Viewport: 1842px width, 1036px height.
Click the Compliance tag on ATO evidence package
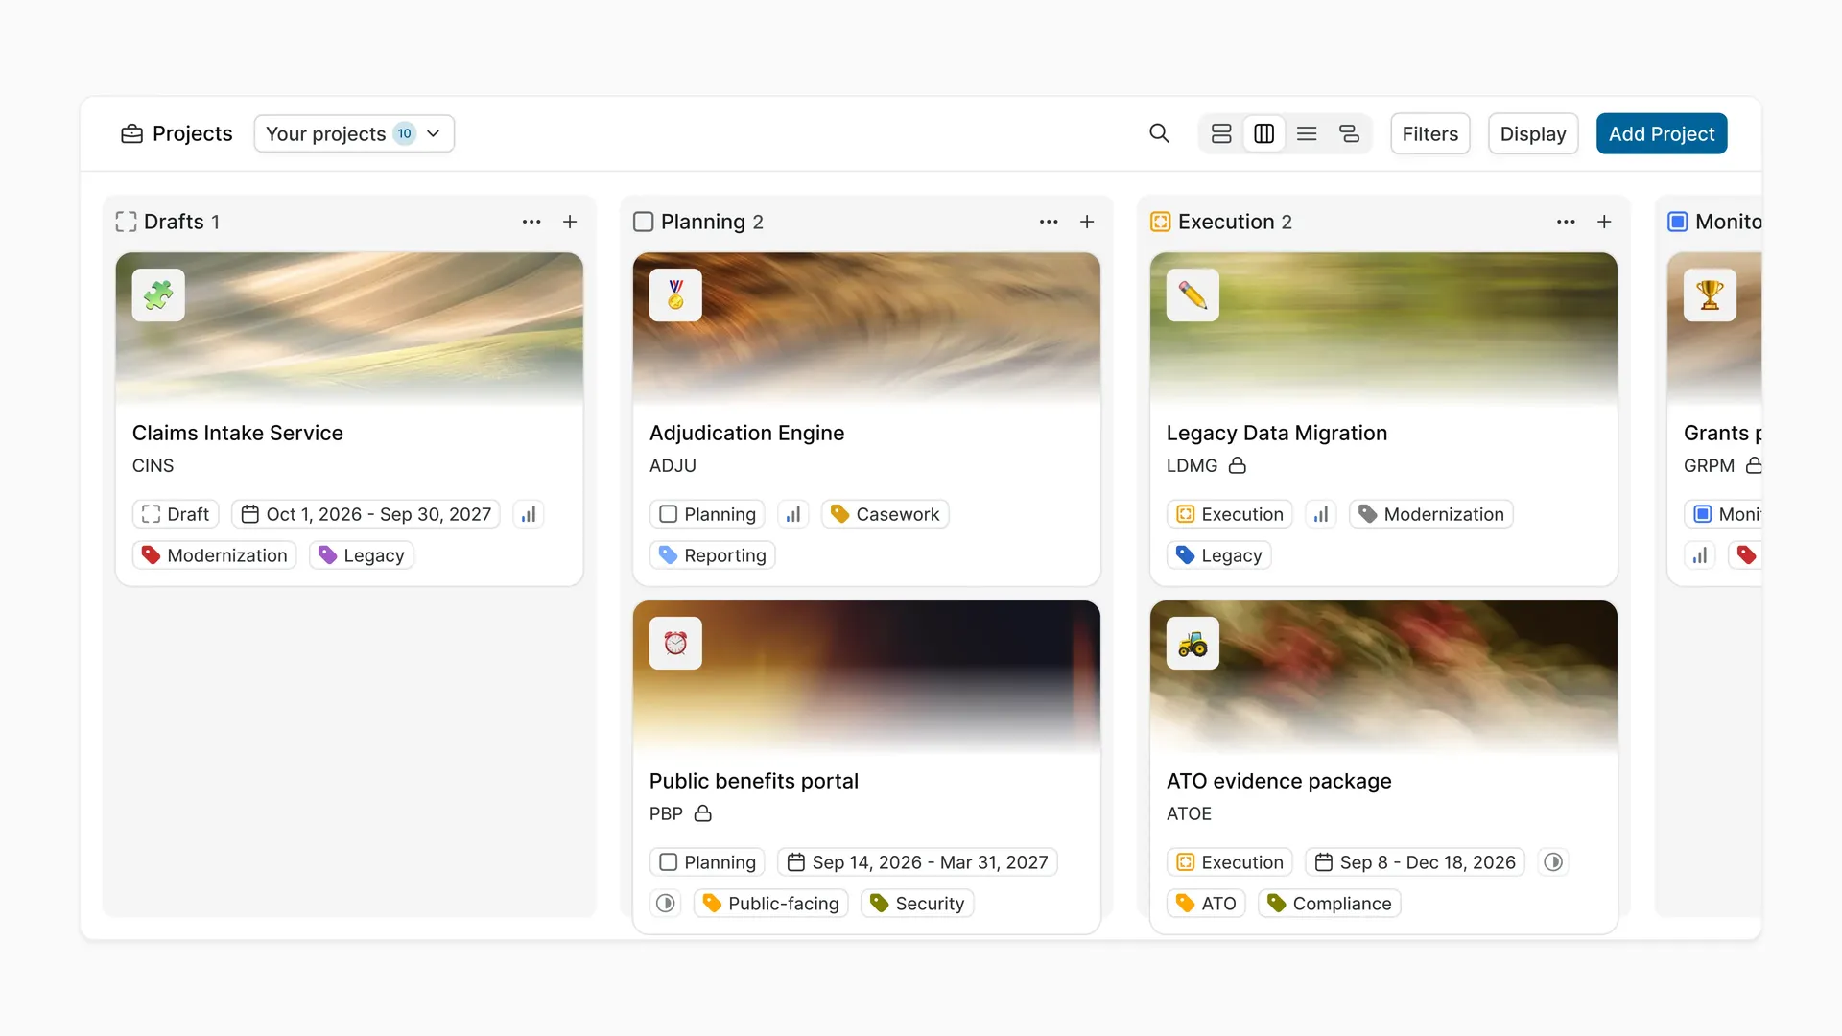click(1330, 904)
